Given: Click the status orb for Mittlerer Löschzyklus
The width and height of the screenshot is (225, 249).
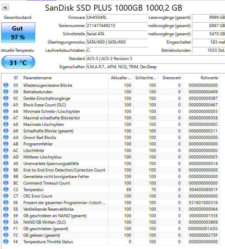Looking at the screenshot, I should point(6,157).
